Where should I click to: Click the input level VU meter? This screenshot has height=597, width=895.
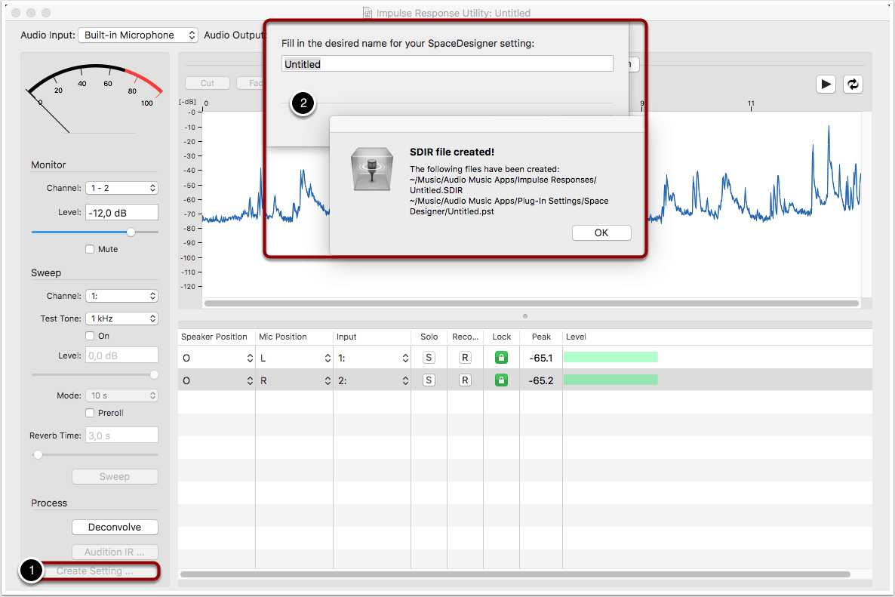pyautogui.click(x=94, y=98)
